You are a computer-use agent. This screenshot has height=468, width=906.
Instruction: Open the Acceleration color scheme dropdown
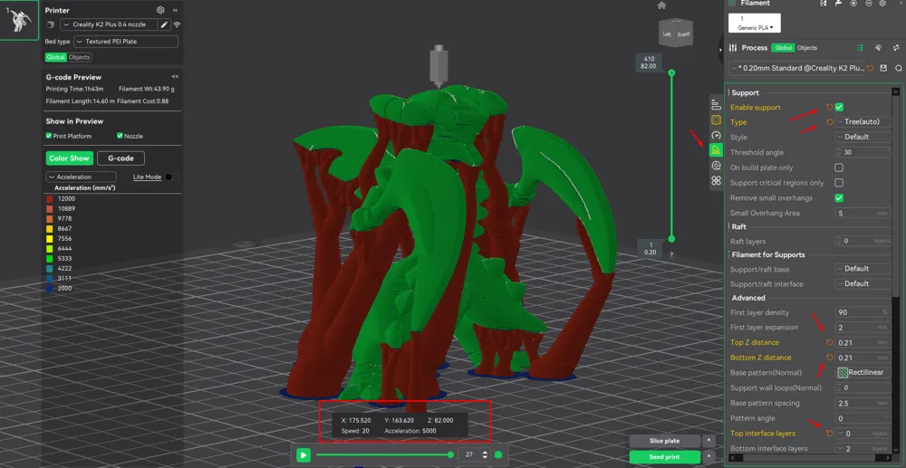pos(81,177)
